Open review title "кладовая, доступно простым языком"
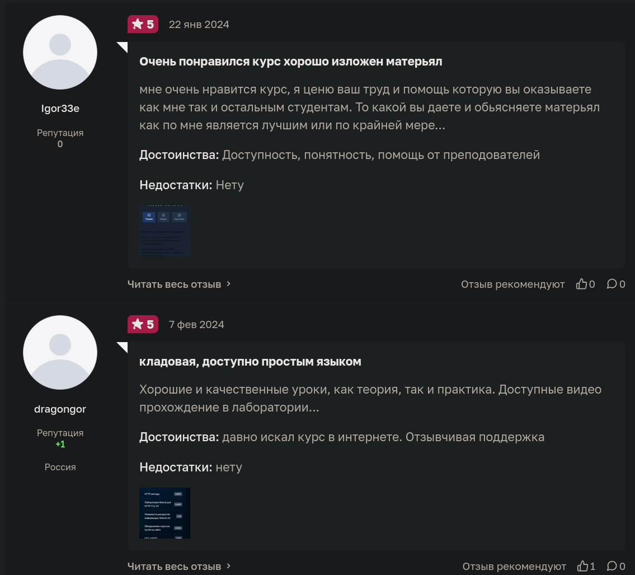 click(x=250, y=362)
